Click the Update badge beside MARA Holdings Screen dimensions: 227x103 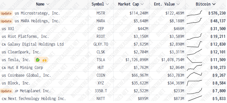(x=6, y=21)
